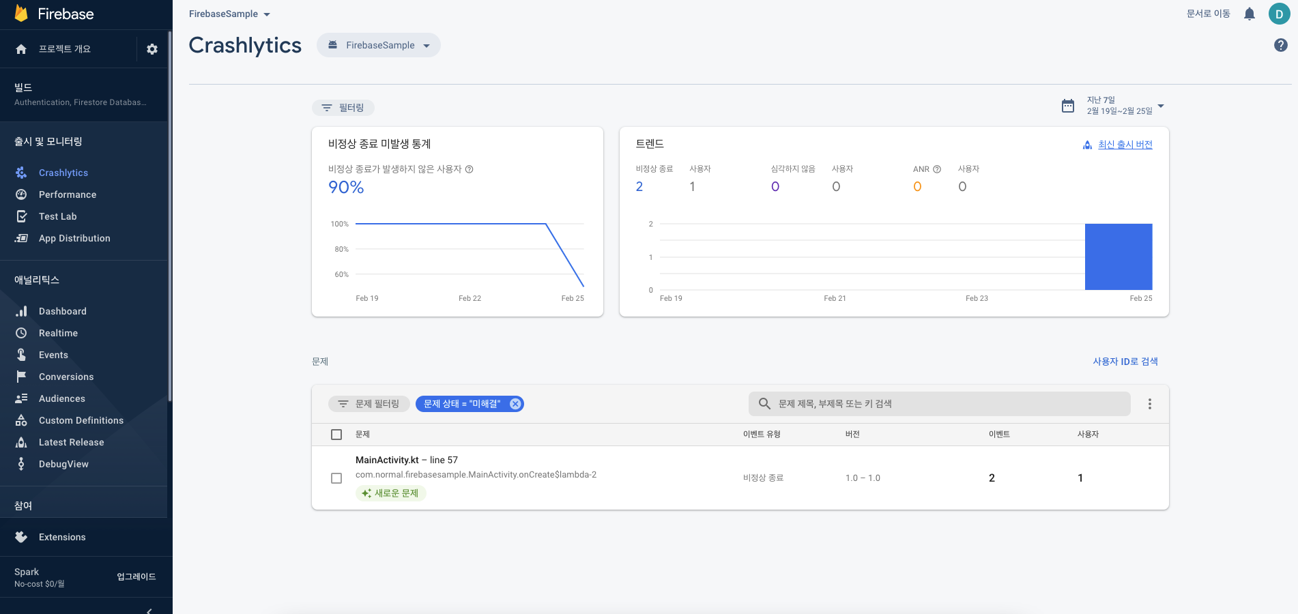The width and height of the screenshot is (1298, 614).
Task: Click the 문제 필터링 button
Action: point(369,404)
